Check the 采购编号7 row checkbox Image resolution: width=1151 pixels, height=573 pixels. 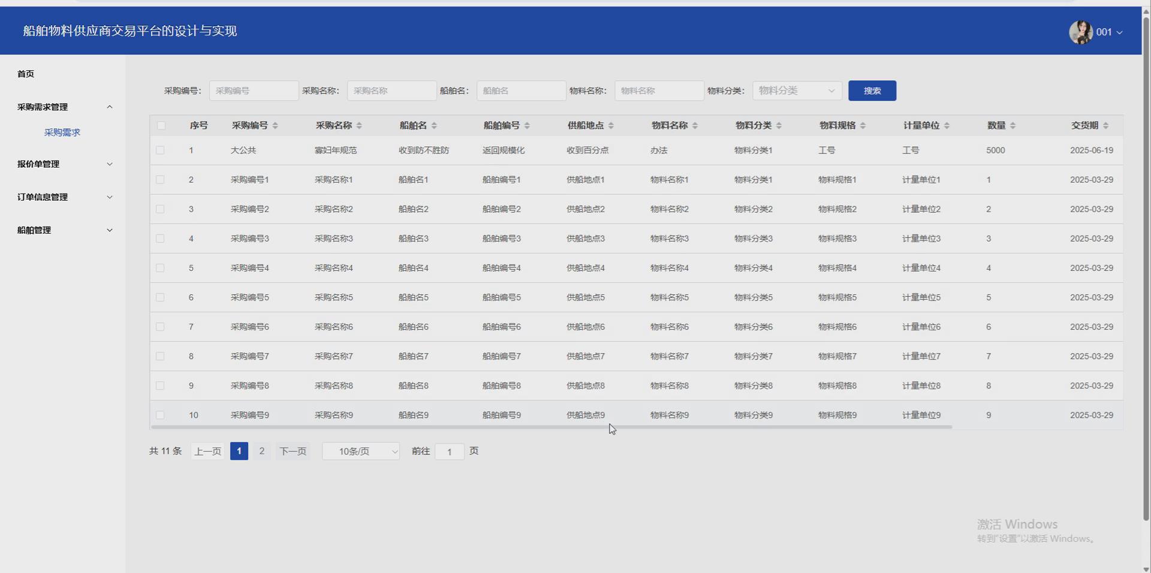160,355
